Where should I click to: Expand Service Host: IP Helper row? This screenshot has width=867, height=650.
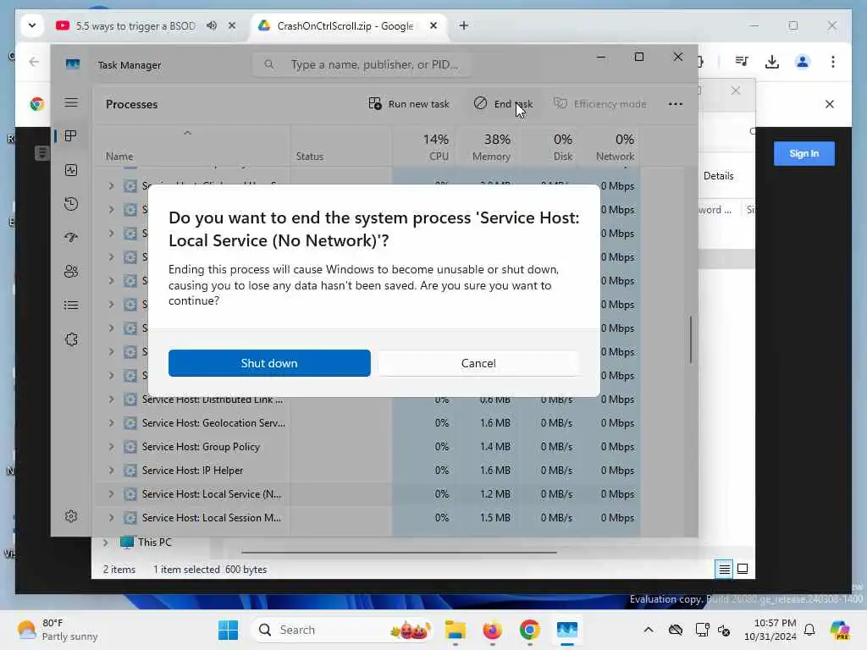[x=111, y=471]
